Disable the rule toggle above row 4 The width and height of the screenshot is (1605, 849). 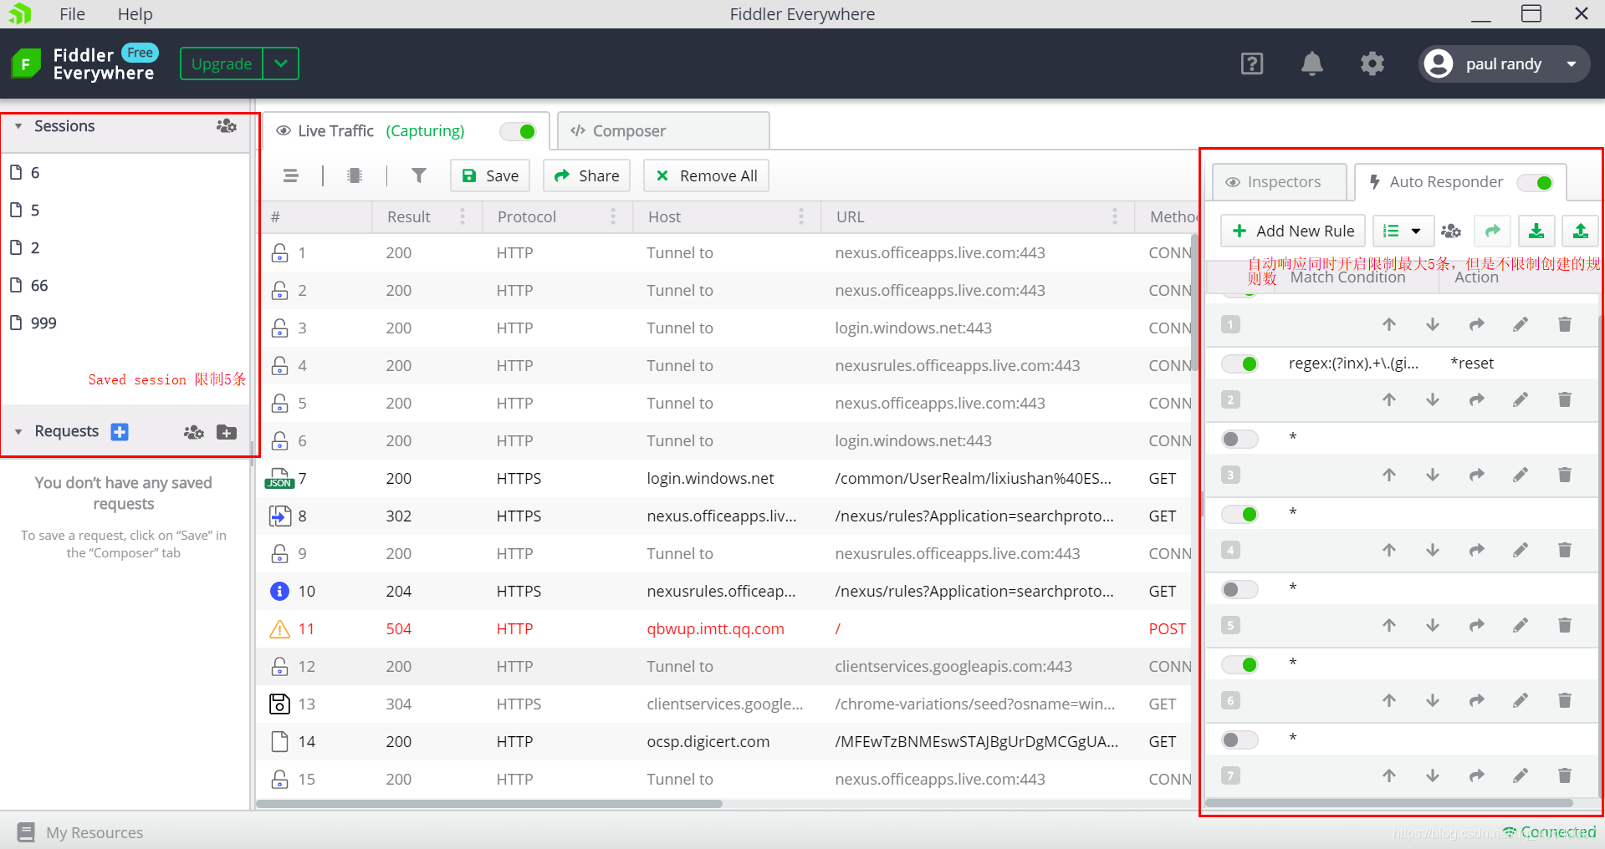pos(1240,514)
